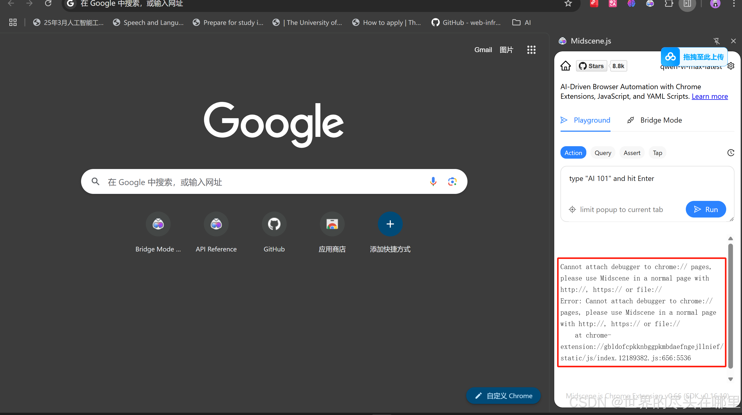Click the Google search input box
The width and height of the screenshot is (742, 415).
coord(259,182)
